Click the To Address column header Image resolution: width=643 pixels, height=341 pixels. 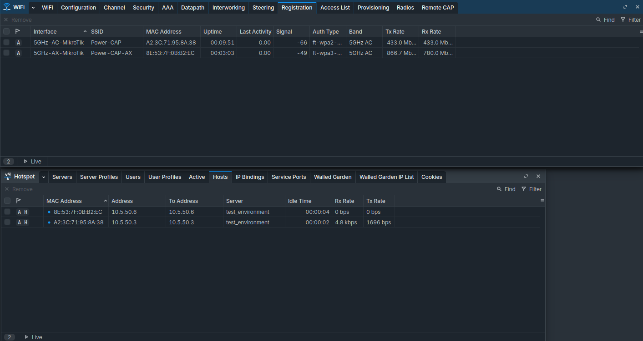(x=194, y=201)
